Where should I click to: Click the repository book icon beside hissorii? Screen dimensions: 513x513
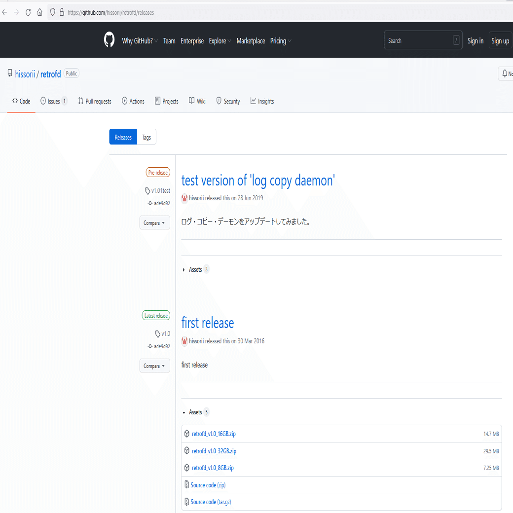tap(10, 73)
